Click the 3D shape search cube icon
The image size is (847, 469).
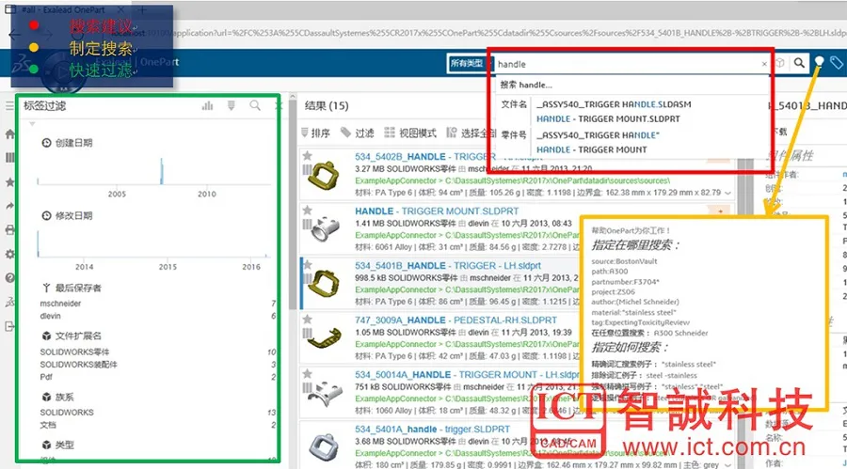coord(780,63)
